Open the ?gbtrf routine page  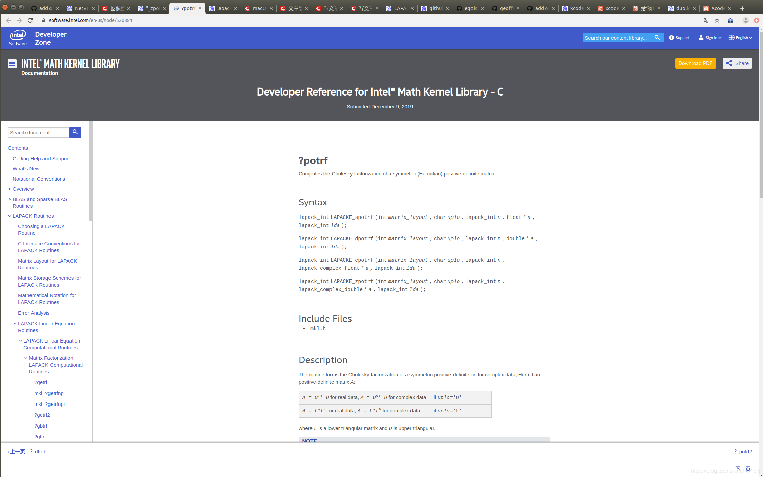(x=41, y=426)
